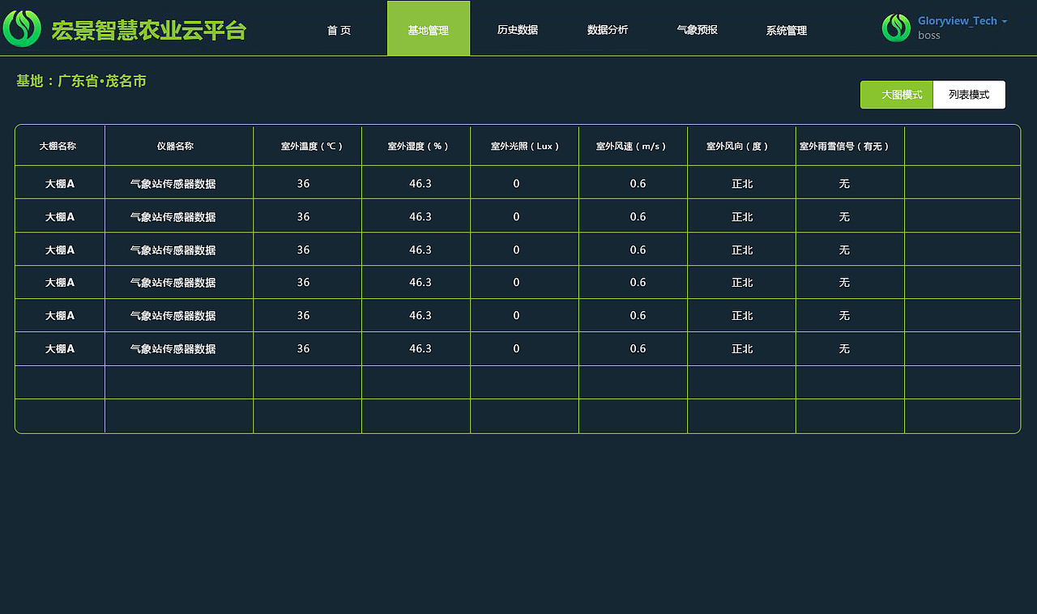The height and width of the screenshot is (614, 1037).
Task: Select the first 大棚A greenhouse cell
Action: coord(58,183)
